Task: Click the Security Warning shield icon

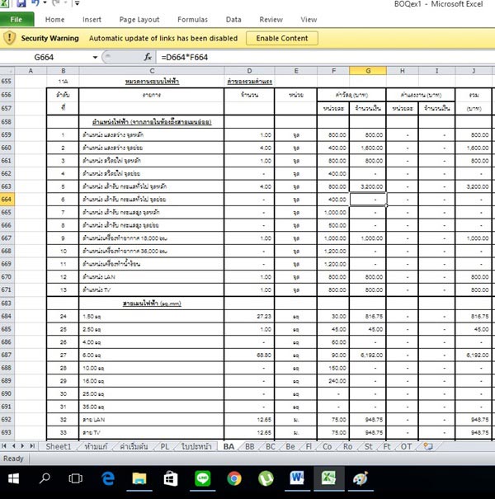Action: pyautogui.click(x=10, y=38)
